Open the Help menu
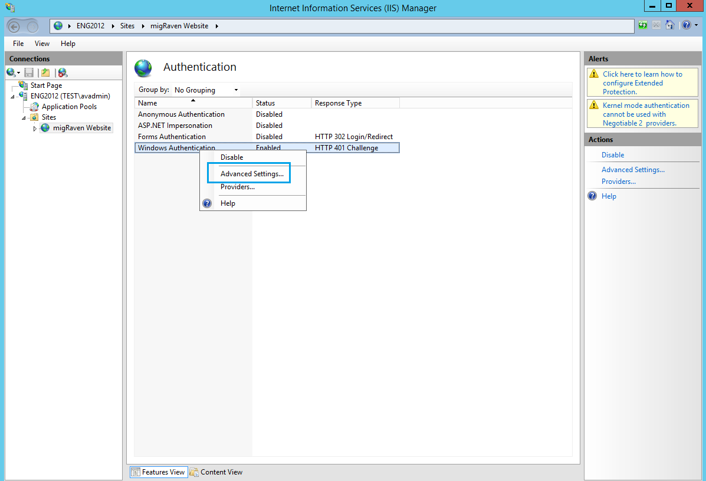The height and width of the screenshot is (481, 706). (68, 44)
